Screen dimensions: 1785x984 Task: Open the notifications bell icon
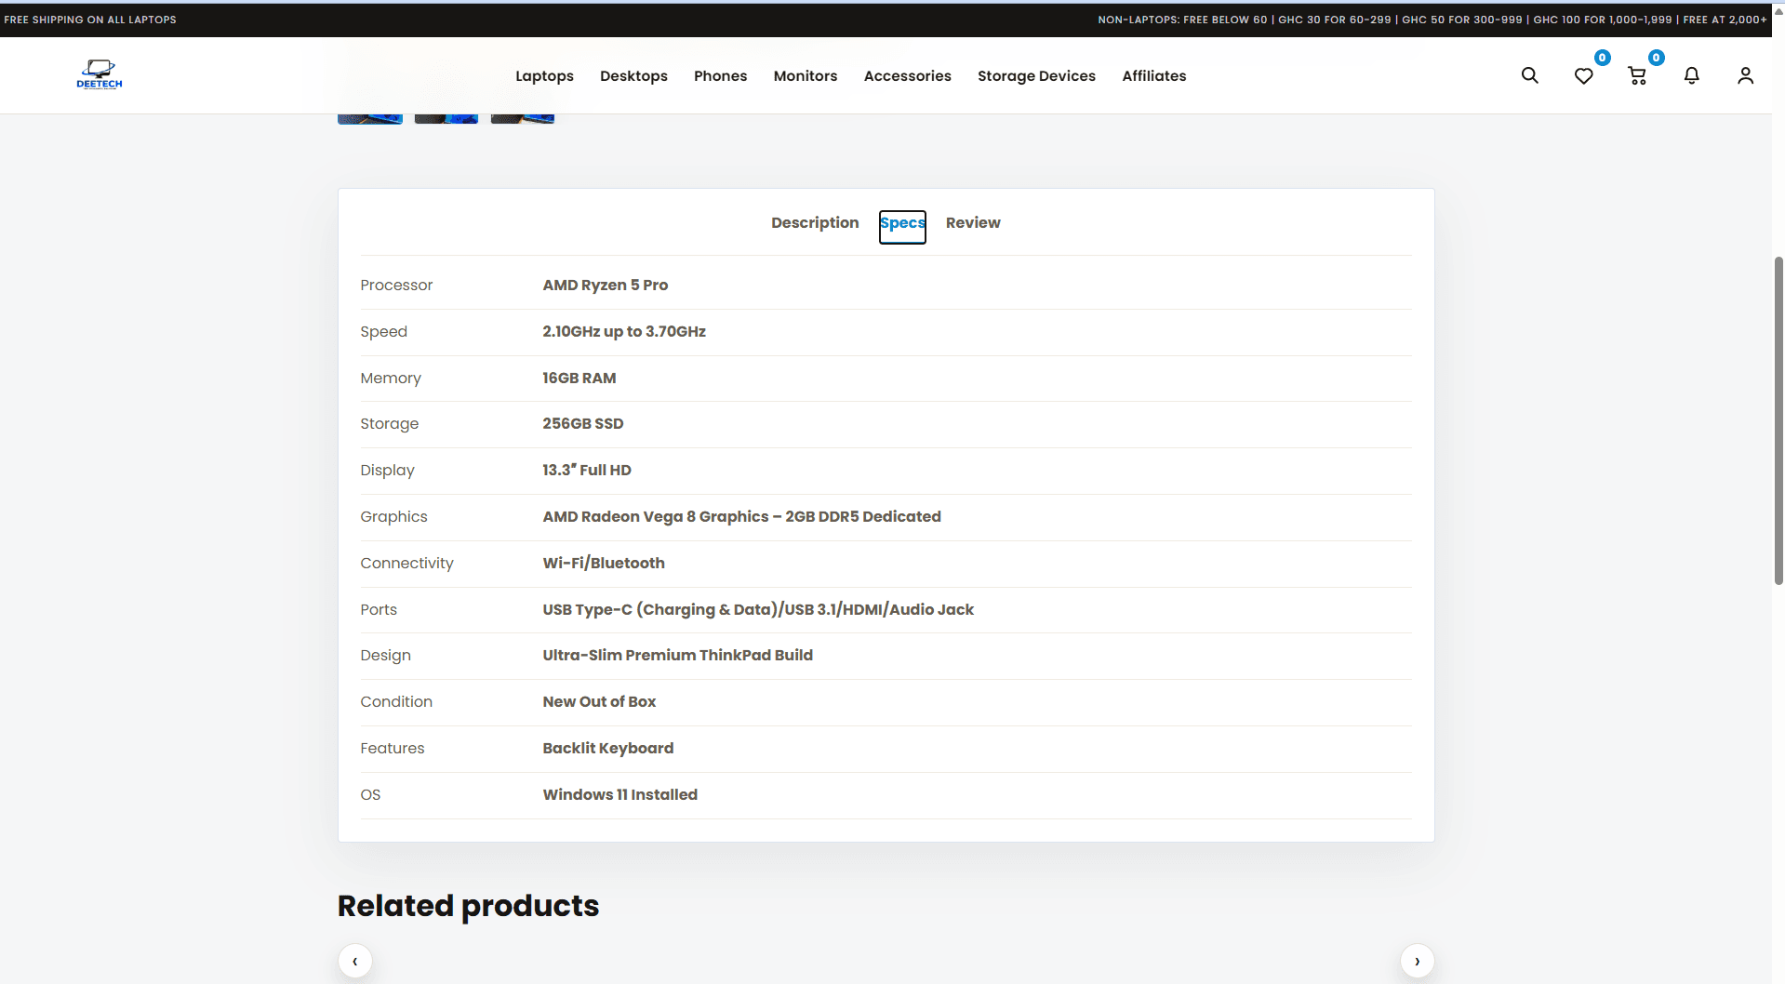point(1691,76)
